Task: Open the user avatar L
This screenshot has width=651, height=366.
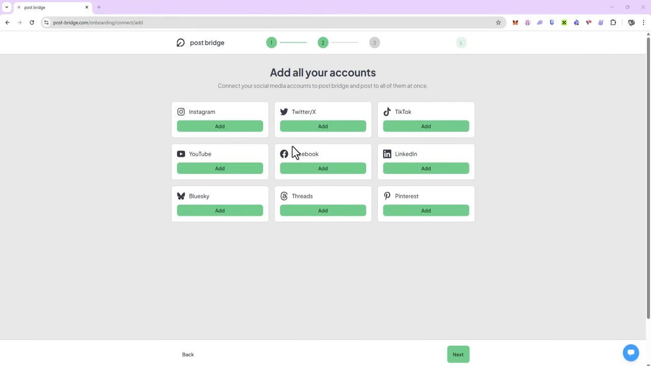Action: [461, 43]
